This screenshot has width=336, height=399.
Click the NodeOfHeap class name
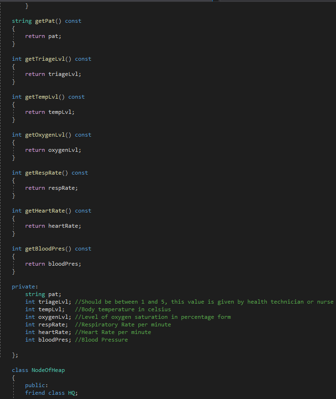pos(48,370)
